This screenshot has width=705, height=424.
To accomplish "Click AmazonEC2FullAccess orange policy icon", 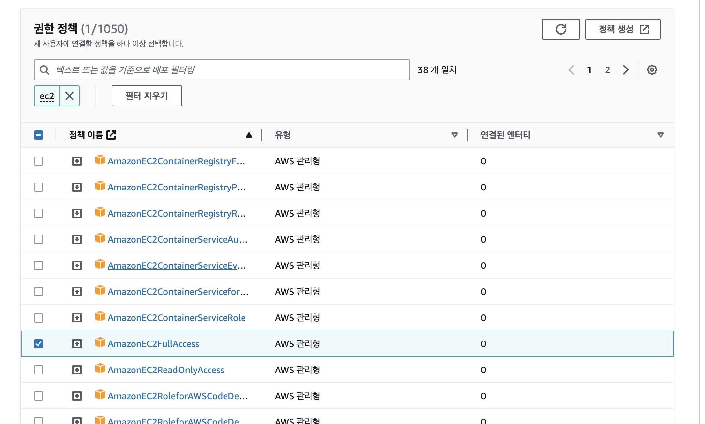I will (100, 342).
